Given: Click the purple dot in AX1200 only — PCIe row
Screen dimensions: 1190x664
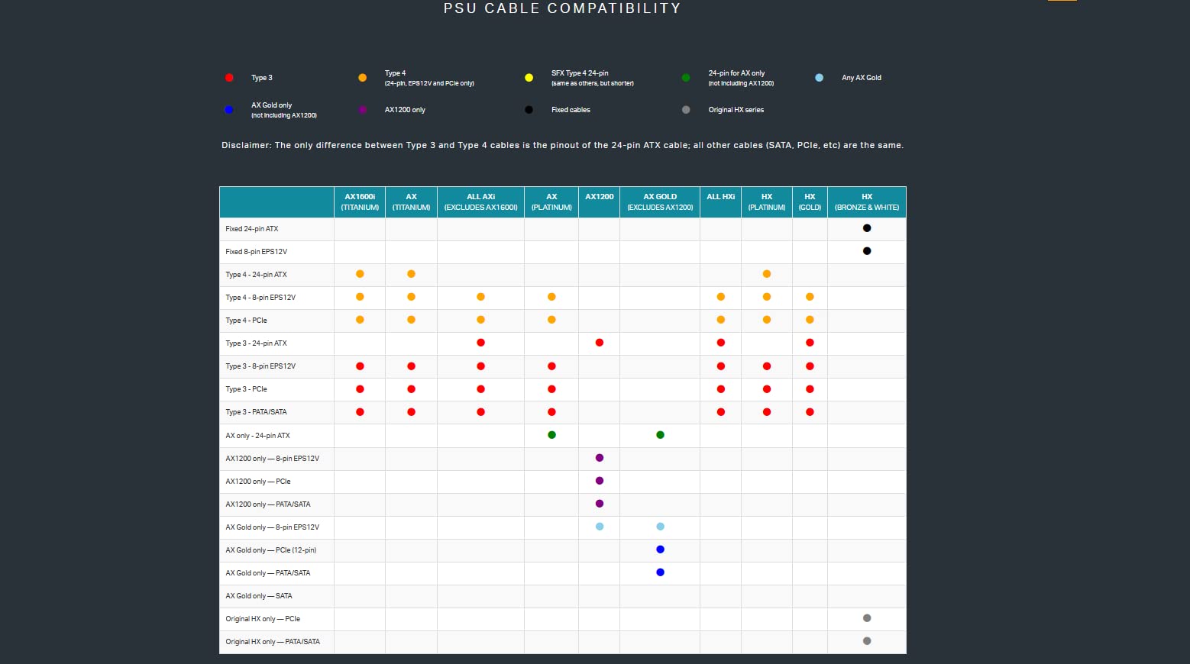Looking at the screenshot, I should pyautogui.click(x=600, y=481).
